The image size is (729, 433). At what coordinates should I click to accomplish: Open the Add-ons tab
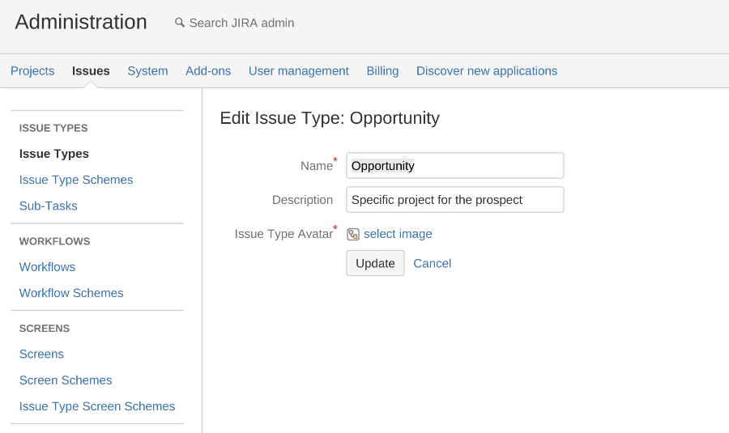208,70
